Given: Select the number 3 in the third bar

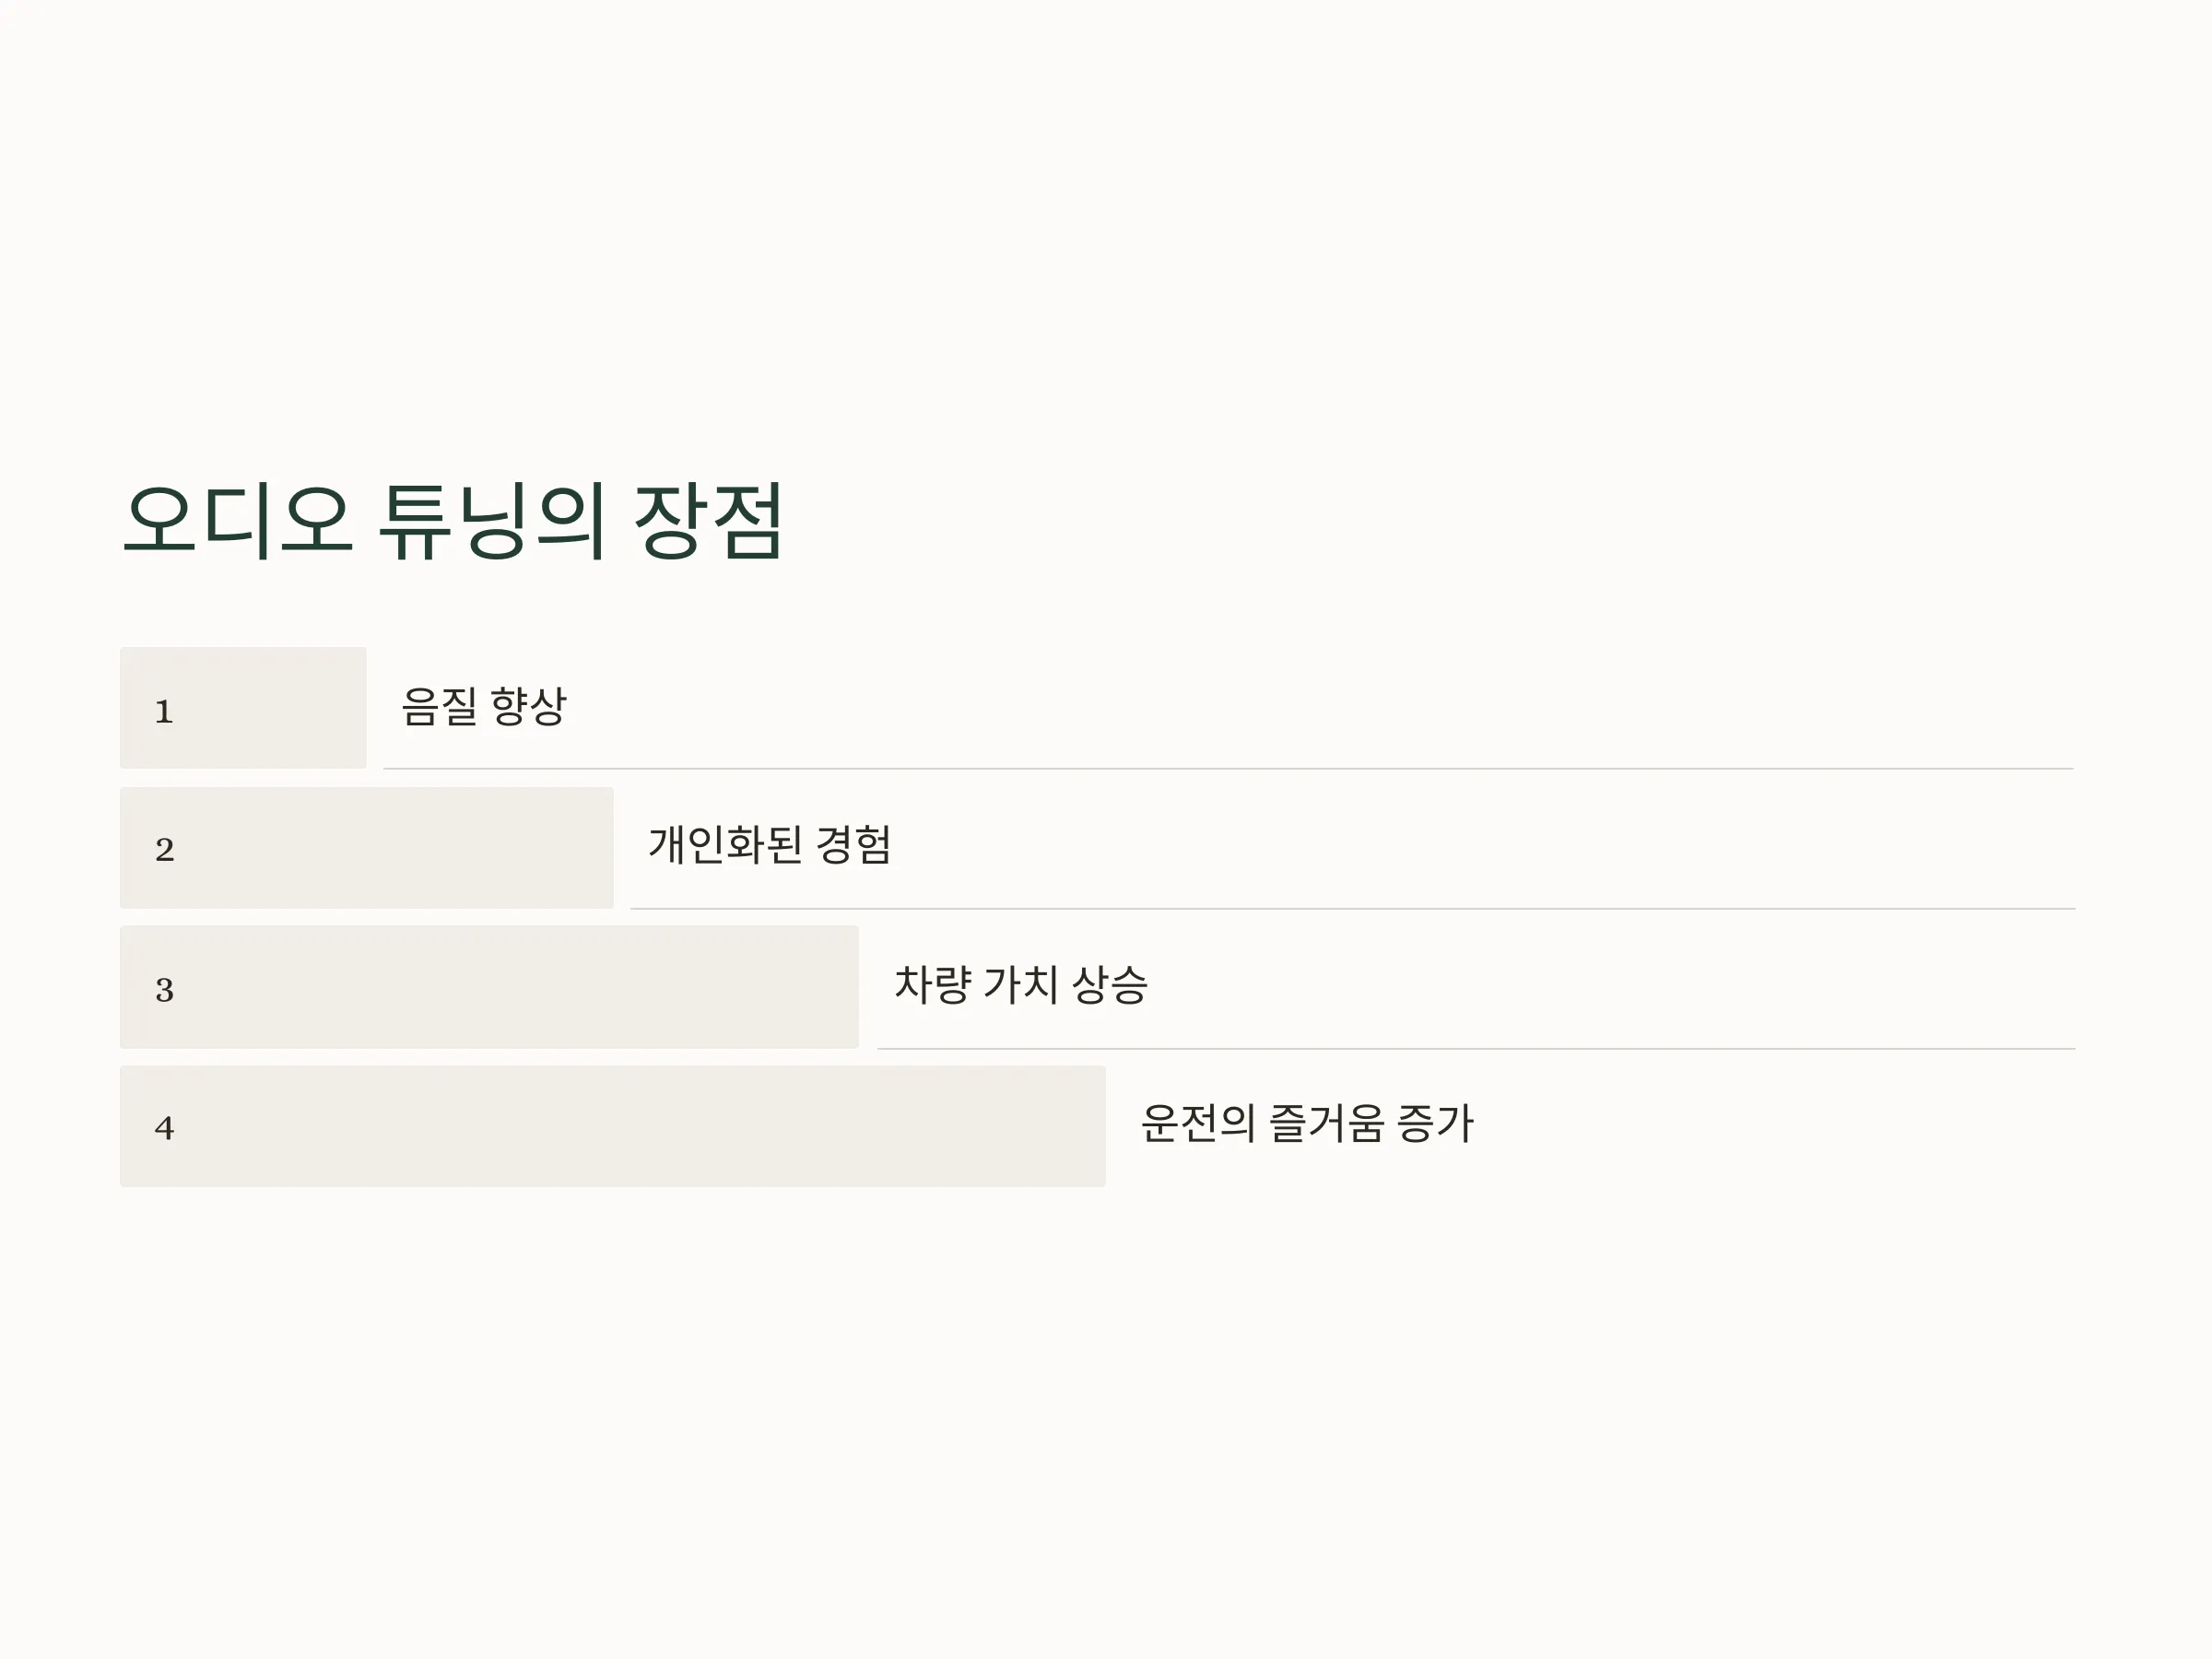Looking at the screenshot, I should [x=165, y=990].
